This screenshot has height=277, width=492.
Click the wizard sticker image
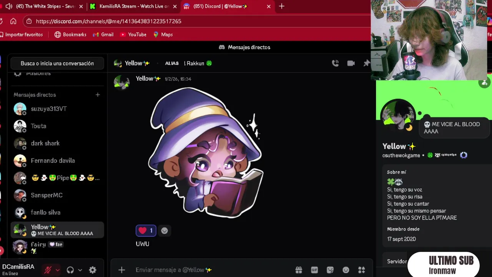coord(206,153)
